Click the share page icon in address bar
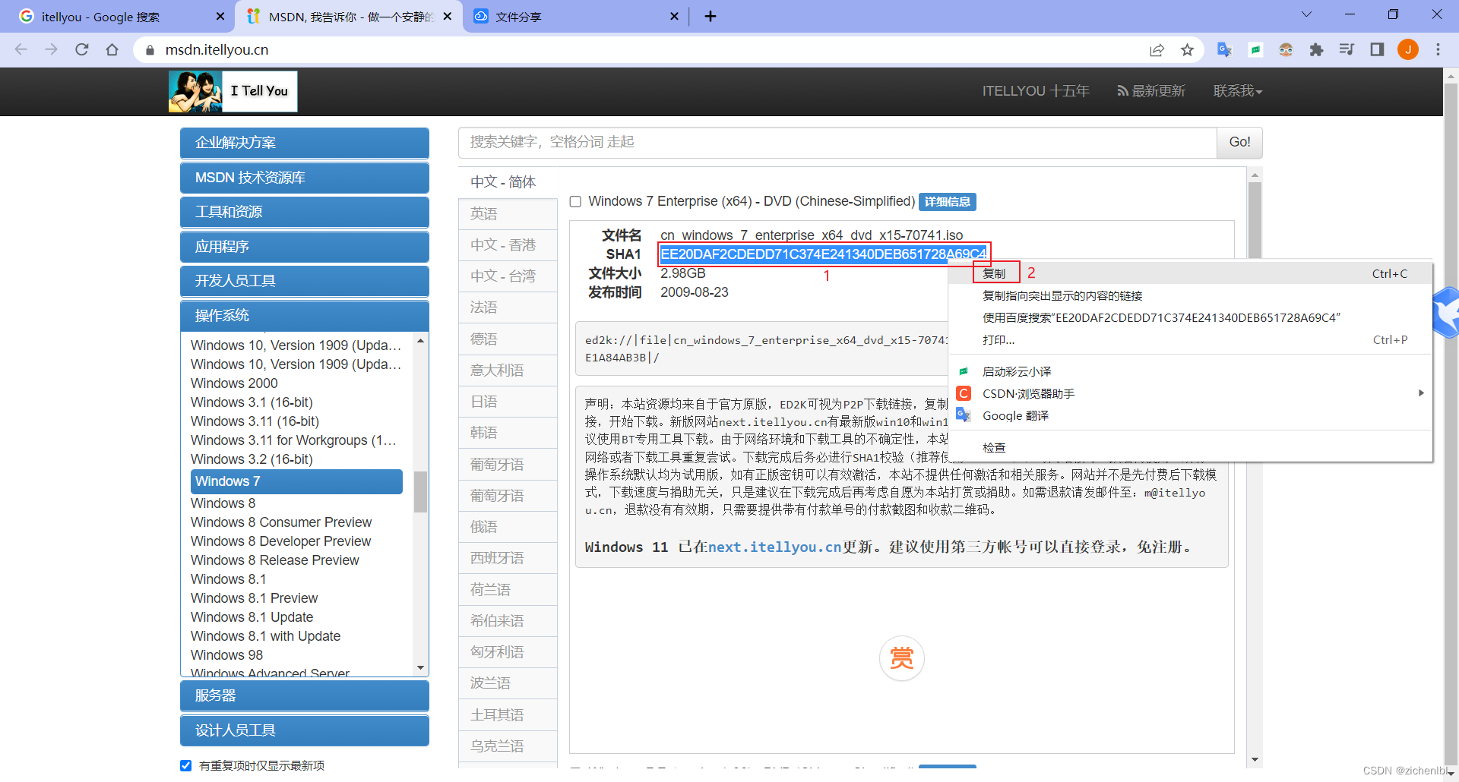1459x782 pixels. 1157,50
